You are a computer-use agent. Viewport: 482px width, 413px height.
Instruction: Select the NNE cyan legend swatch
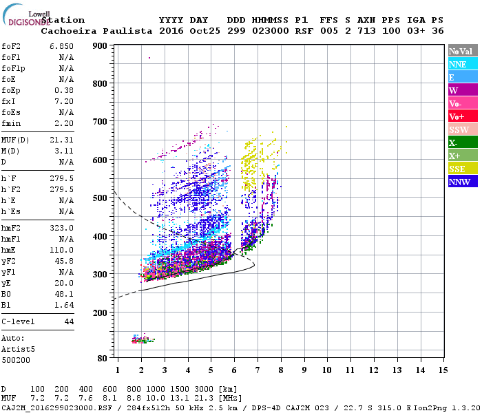pyautogui.click(x=463, y=63)
